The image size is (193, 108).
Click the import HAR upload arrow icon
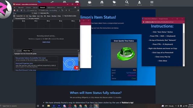coord(66,10)
